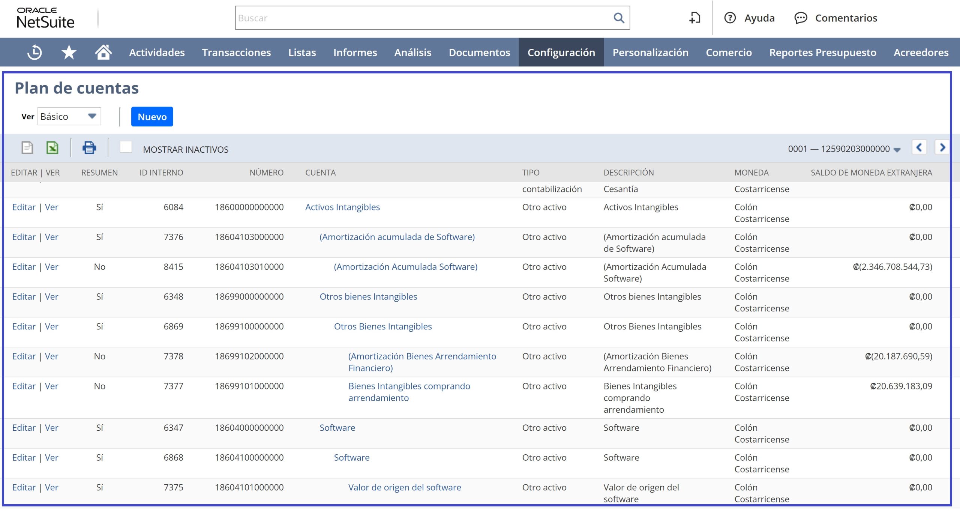Edit account 7377 Bienes Intangibles
The height and width of the screenshot is (511, 960).
24,386
